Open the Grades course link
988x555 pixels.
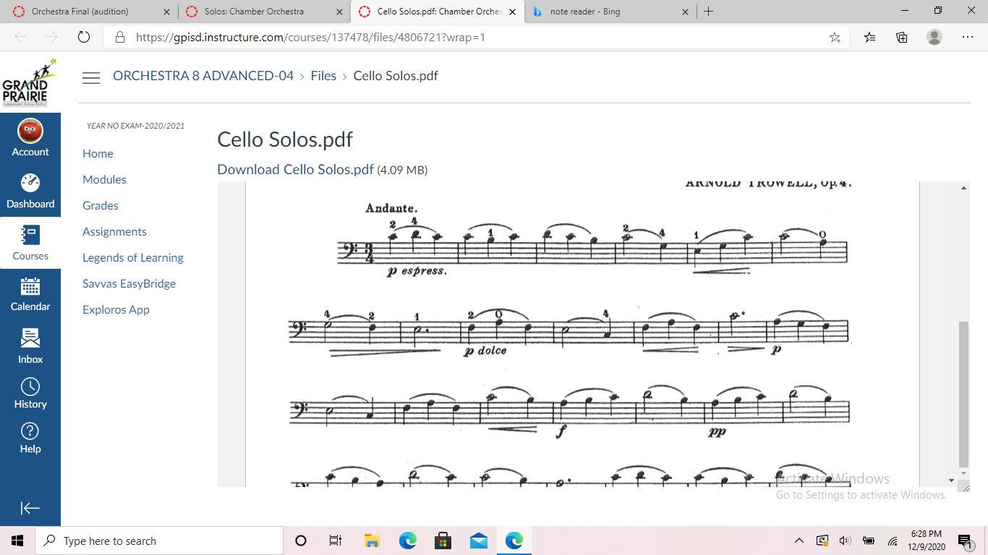pos(101,205)
